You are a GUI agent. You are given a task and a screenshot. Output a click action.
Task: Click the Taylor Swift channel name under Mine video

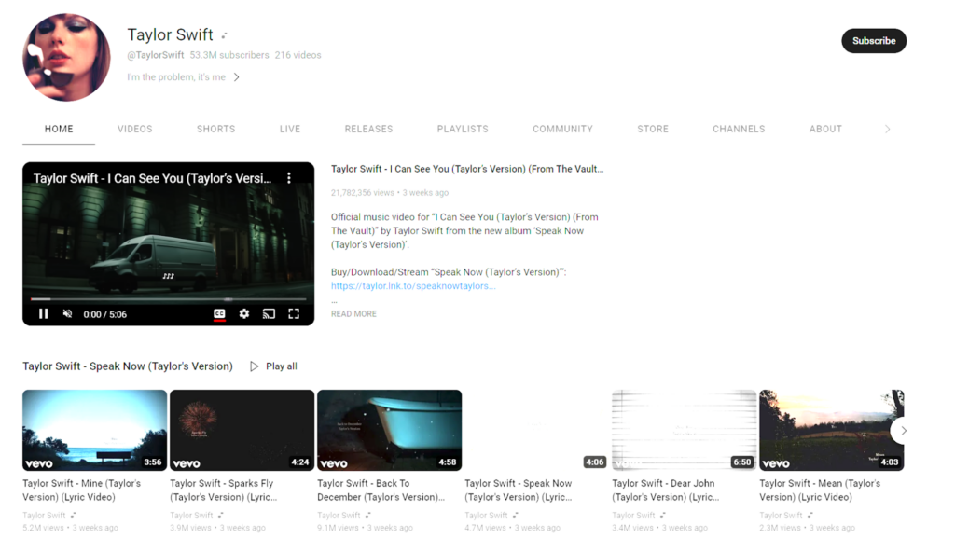click(44, 516)
